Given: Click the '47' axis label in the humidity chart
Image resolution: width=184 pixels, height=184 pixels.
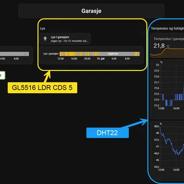Looking at the screenshot, I should (x=157, y=147).
